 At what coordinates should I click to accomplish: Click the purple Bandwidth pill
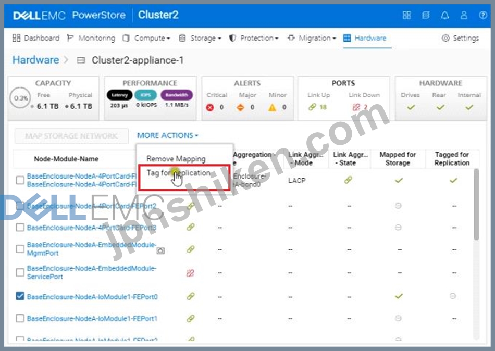[177, 95]
